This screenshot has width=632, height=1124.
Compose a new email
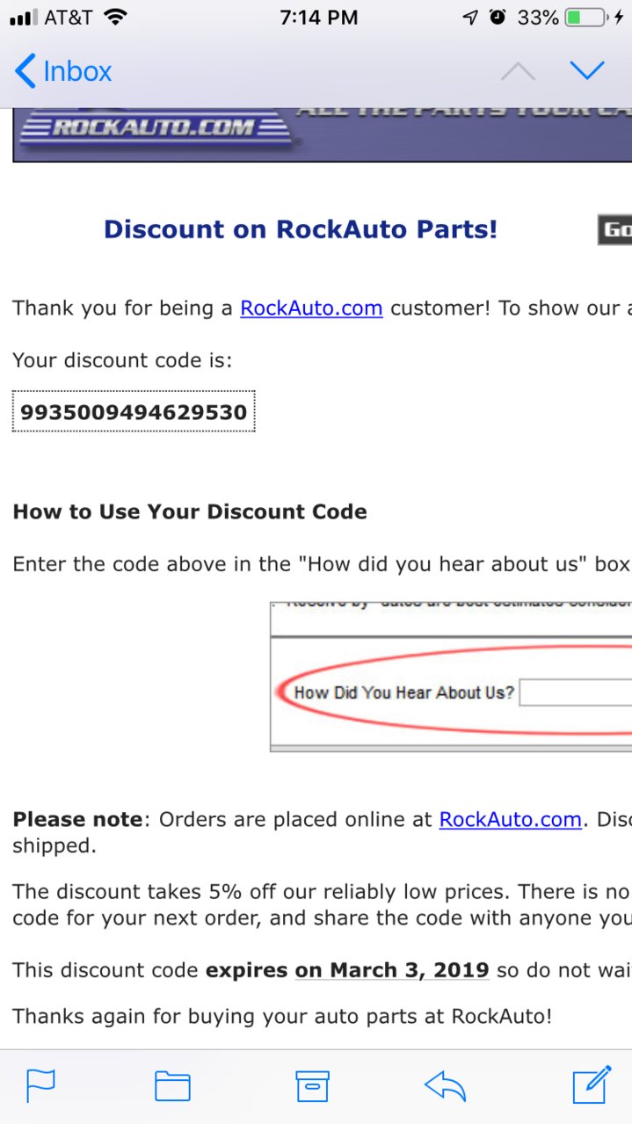[x=592, y=1084]
